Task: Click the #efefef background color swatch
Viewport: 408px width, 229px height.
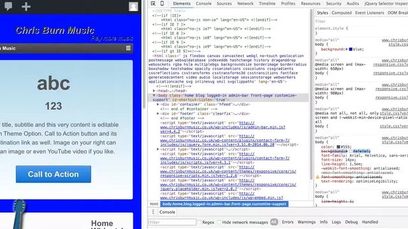Action: (x=351, y=151)
